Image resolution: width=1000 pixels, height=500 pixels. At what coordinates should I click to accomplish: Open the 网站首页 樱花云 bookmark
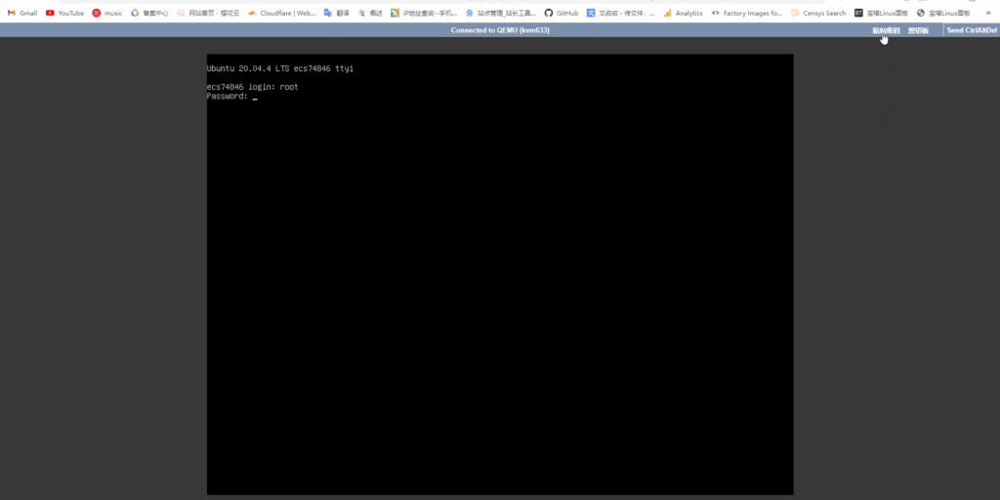(x=208, y=13)
